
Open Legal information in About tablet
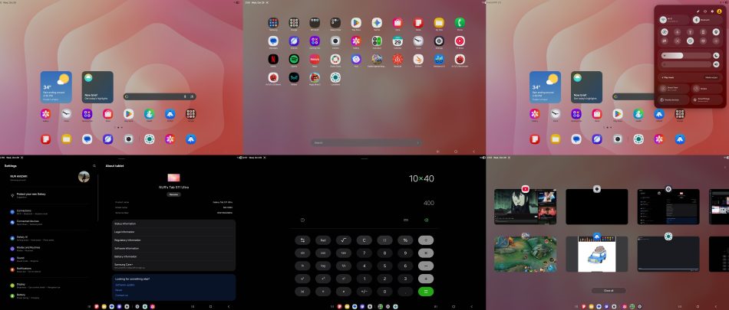coord(173,232)
